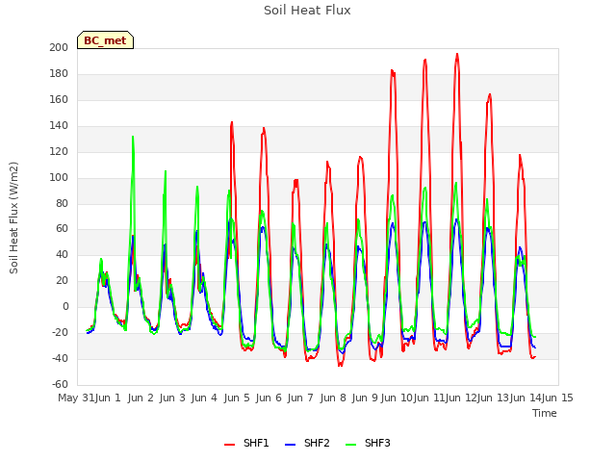Click the Jun 8 x-axis tick label
Screen dimensions: 616x462
click(333, 398)
